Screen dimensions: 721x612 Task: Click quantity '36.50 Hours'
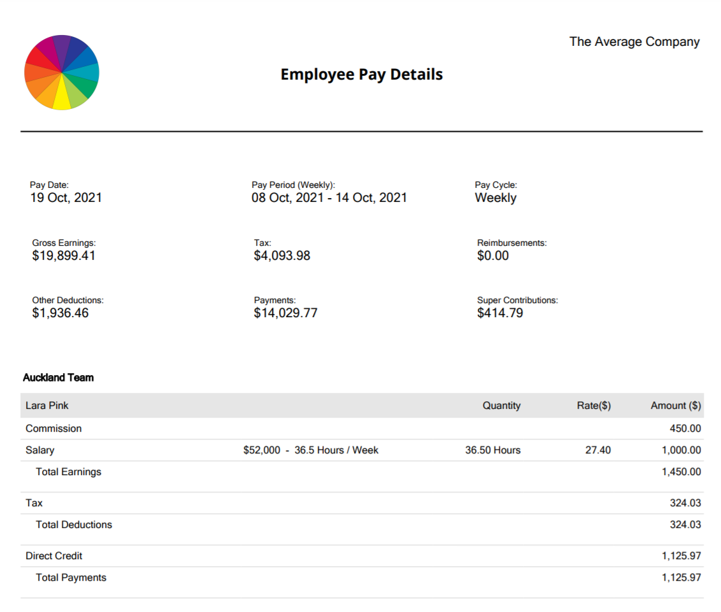pos(492,450)
